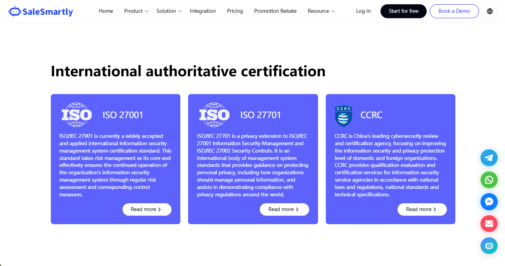Read more about ISO 27701
This screenshot has width=505, height=266.
click(x=284, y=209)
